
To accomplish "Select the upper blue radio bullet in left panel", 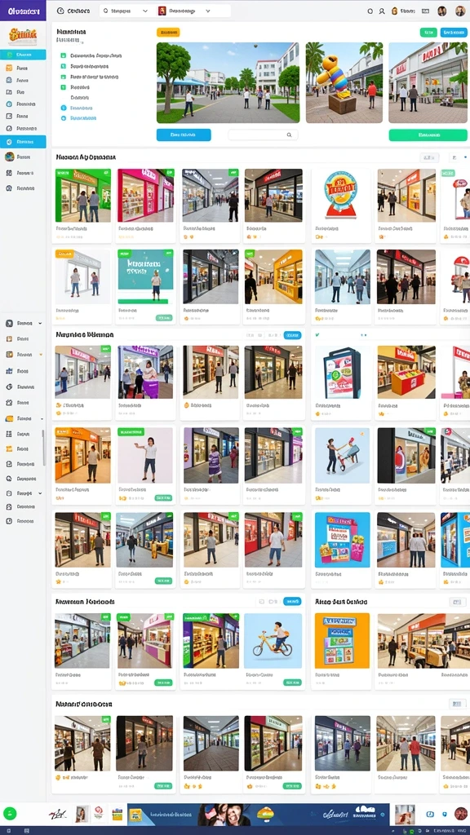I will (x=64, y=108).
